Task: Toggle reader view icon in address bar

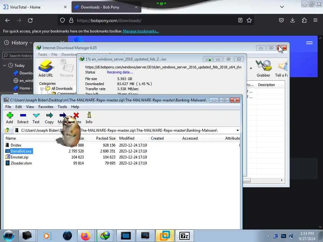Action: click(x=240, y=20)
